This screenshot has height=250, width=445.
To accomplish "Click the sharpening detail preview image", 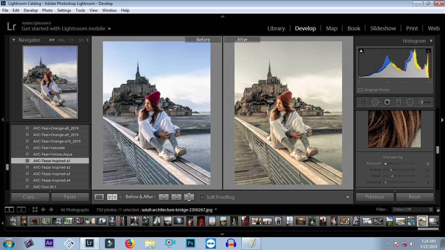I will click(395, 129).
